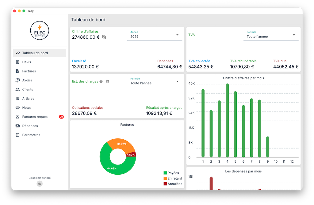Click the Paramètres gear icon
The height and width of the screenshot is (205, 314).
17,135
